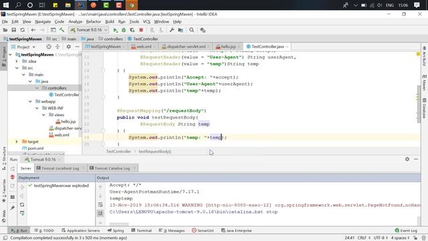The image size is (428, 241).
Task: Expand the target folder
Action: coord(17,141)
